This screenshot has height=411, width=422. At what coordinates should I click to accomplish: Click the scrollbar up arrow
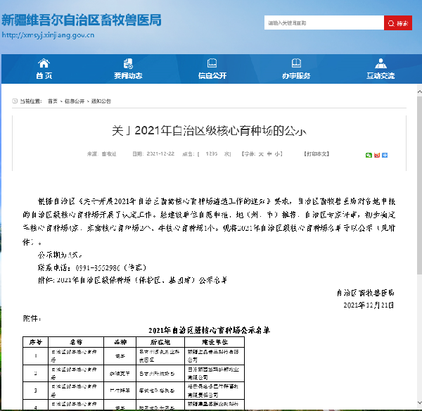[x=419, y=92]
